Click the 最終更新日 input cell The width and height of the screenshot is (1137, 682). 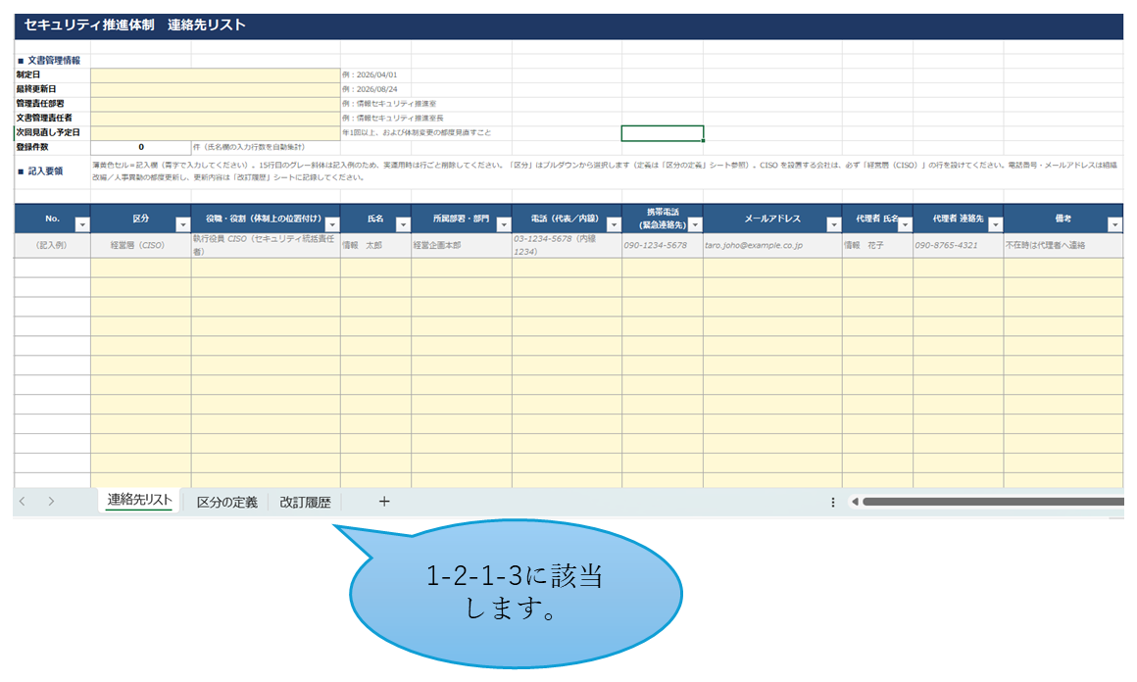(x=216, y=90)
